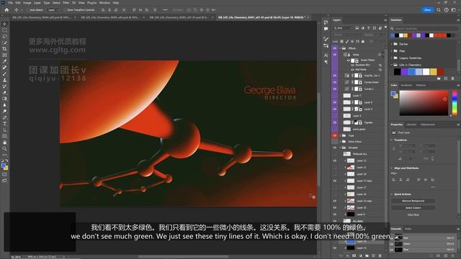Click the Search Swatches input field
This screenshot has height=259, width=461.
tap(426, 29)
